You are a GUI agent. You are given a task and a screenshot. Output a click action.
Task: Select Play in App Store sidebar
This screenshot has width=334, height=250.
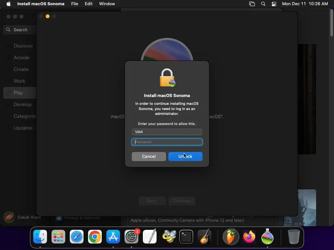(20, 93)
